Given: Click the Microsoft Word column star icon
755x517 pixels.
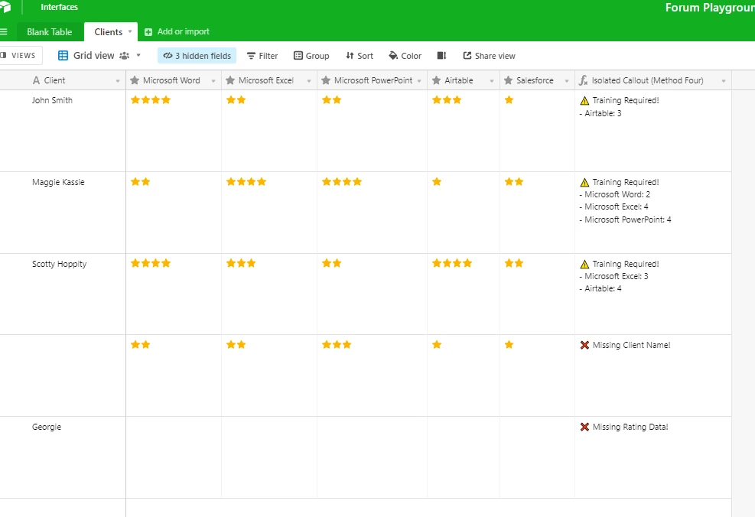Looking at the screenshot, I should tap(135, 80).
